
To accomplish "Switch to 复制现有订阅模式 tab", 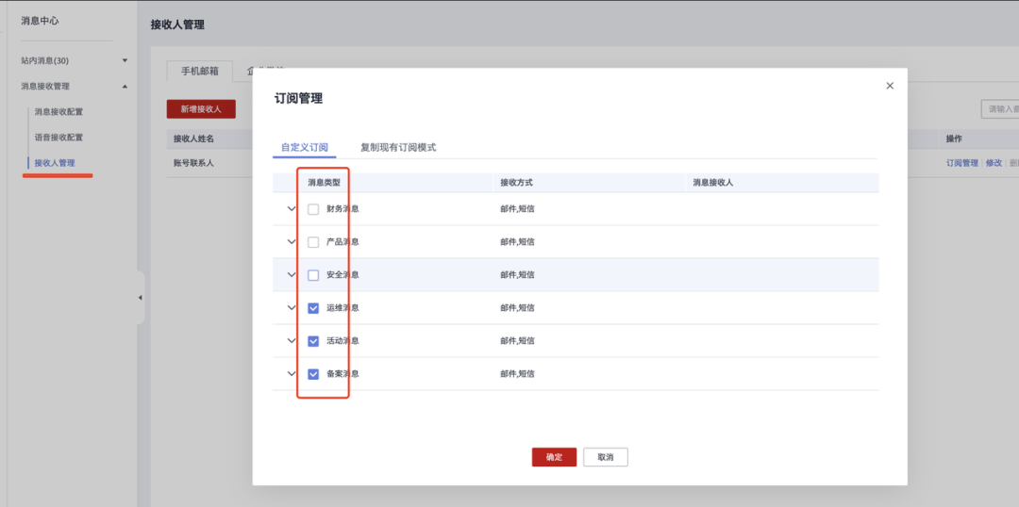I will tap(398, 147).
